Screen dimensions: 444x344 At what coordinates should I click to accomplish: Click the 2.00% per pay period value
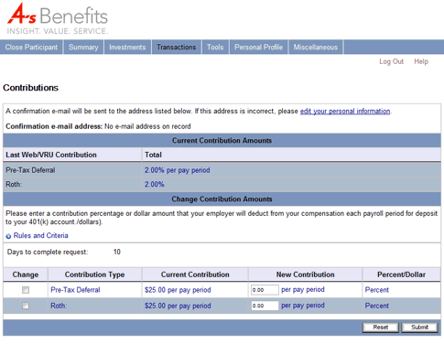point(178,170)
